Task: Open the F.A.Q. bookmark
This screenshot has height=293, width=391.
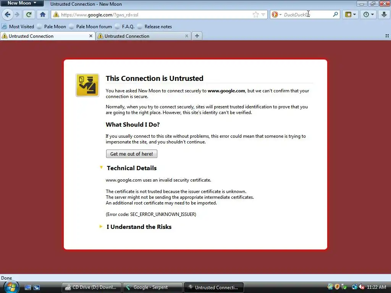Action: [x=125, y=26]
